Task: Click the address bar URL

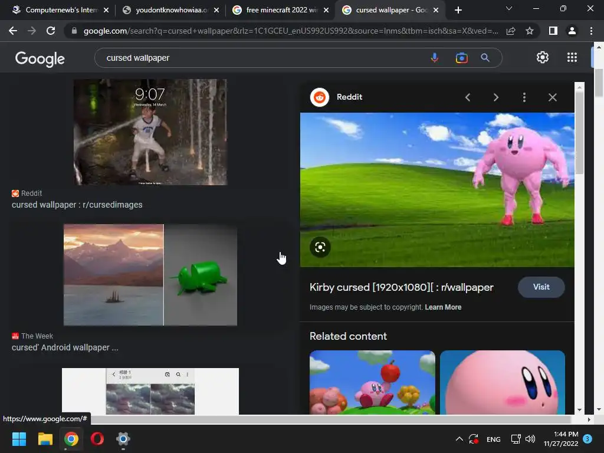Action: pos(291,31)
